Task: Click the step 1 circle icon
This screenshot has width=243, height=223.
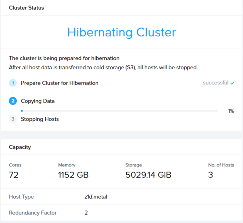Action: click(x=13, y=83)
